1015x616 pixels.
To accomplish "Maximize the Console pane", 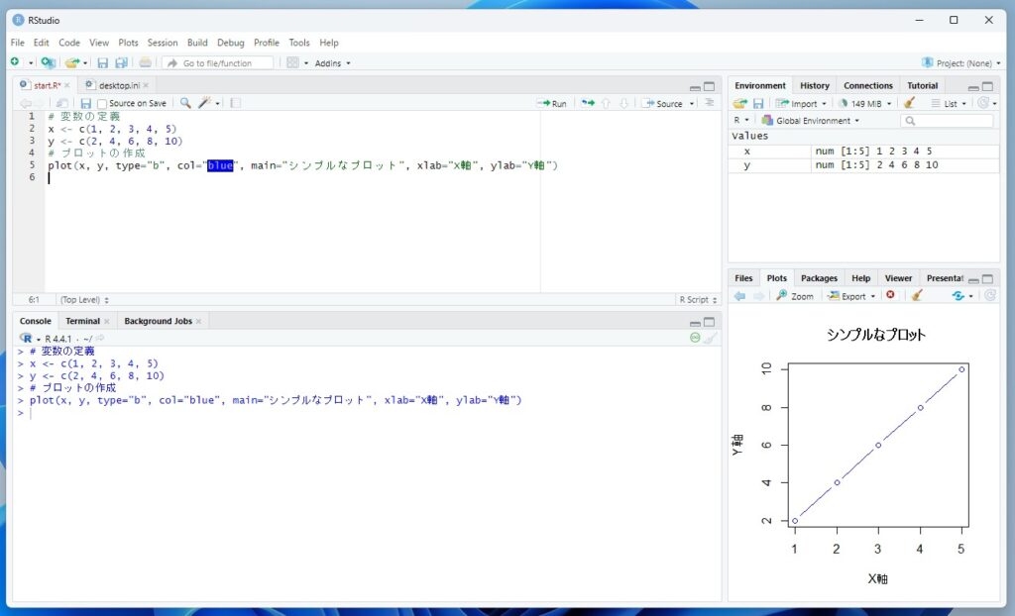I will 710,322.
